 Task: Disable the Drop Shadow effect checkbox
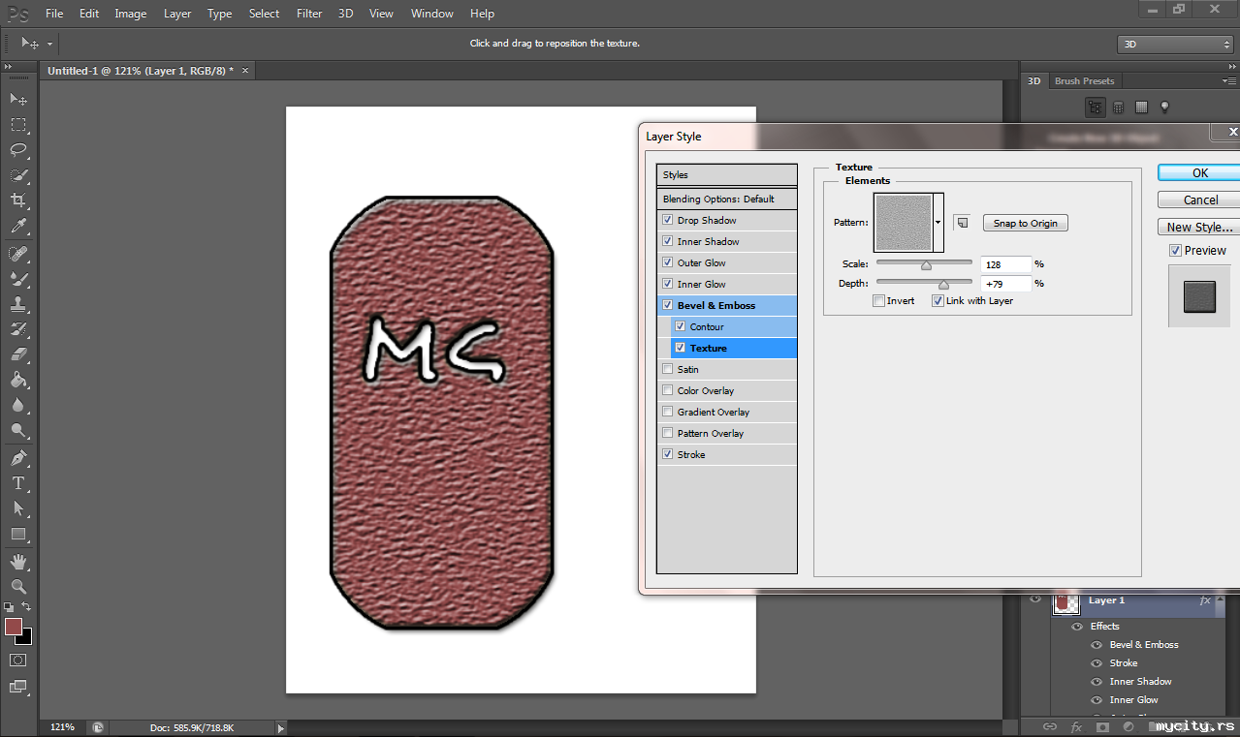(667, 221)
